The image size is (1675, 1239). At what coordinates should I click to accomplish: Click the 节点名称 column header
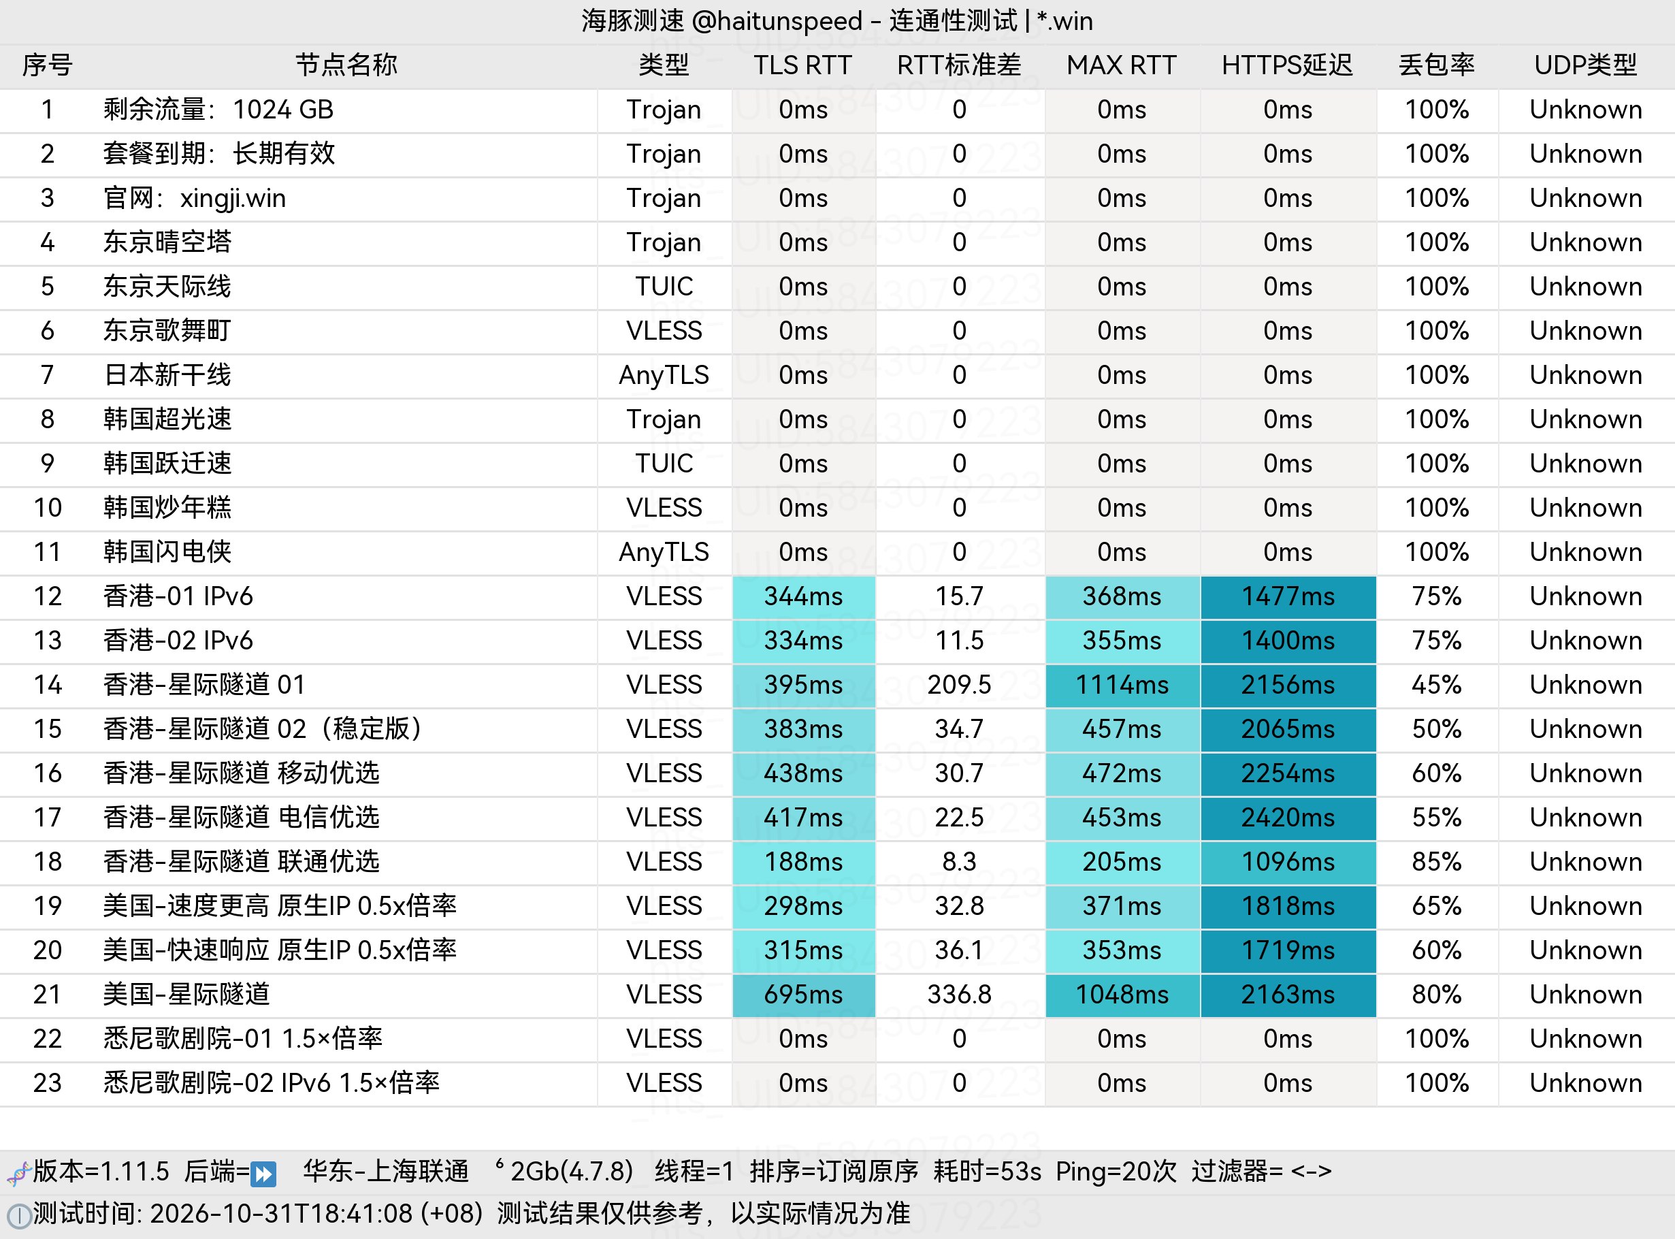(346, 65)
